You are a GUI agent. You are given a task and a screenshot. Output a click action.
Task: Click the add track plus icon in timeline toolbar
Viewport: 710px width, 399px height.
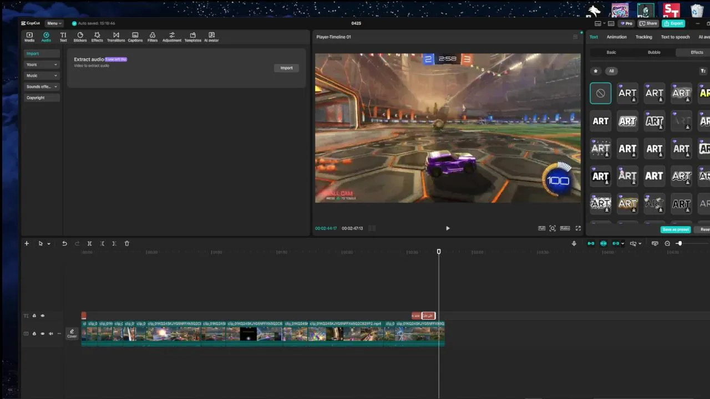point(26,243)
